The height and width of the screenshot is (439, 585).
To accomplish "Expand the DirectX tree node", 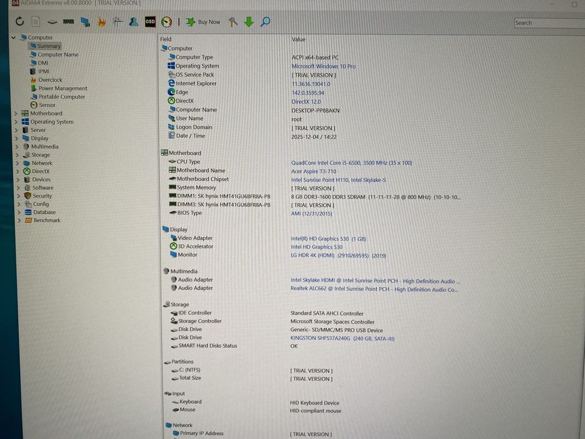I will point(18,171).
